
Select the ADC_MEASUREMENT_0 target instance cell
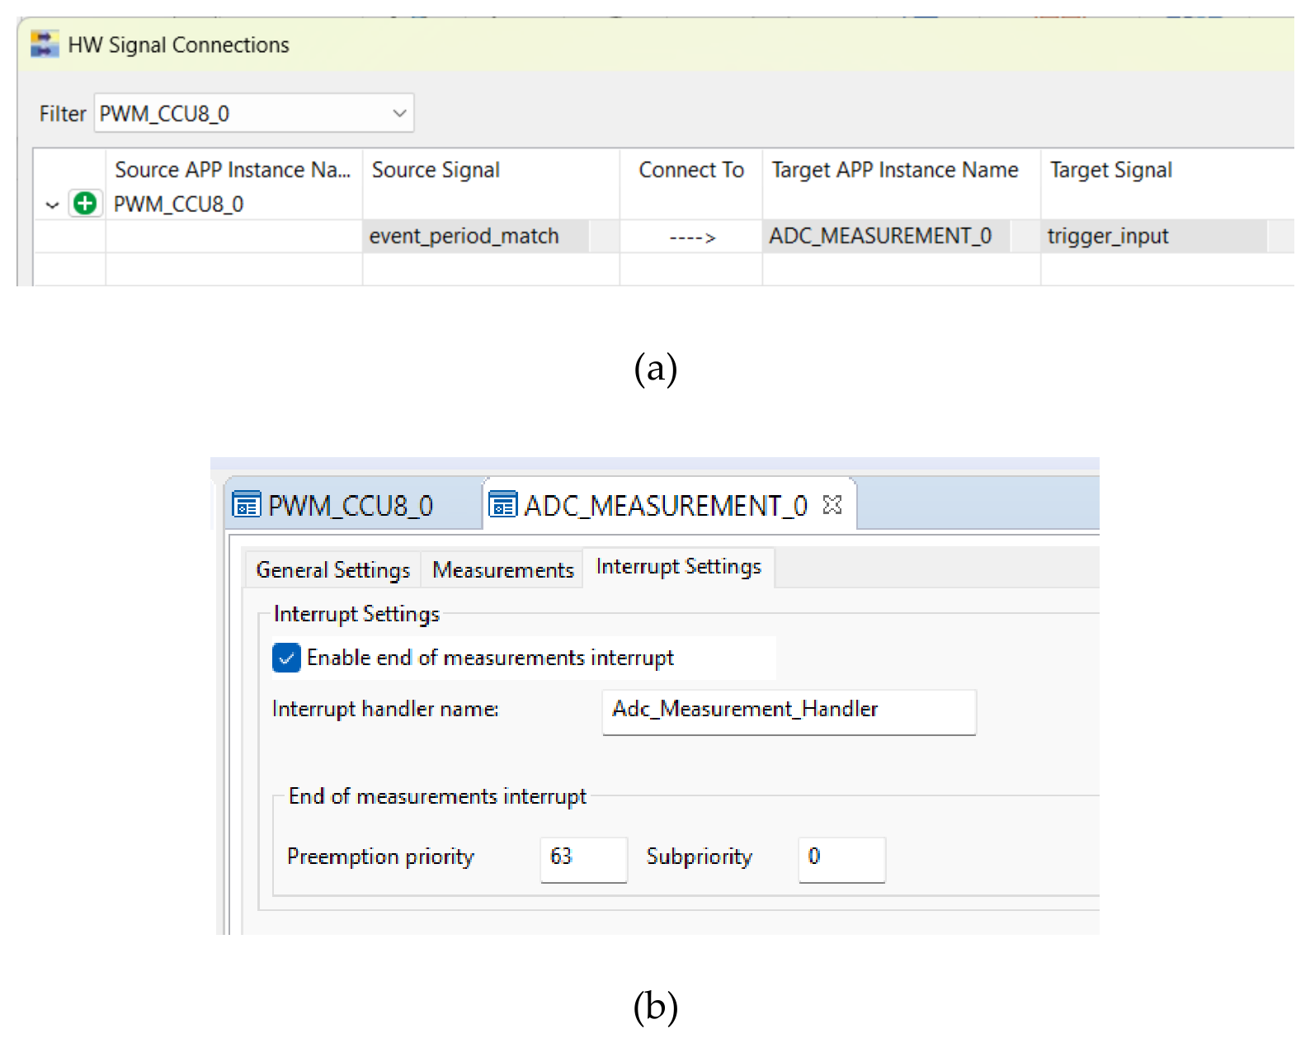pos(901,236)
